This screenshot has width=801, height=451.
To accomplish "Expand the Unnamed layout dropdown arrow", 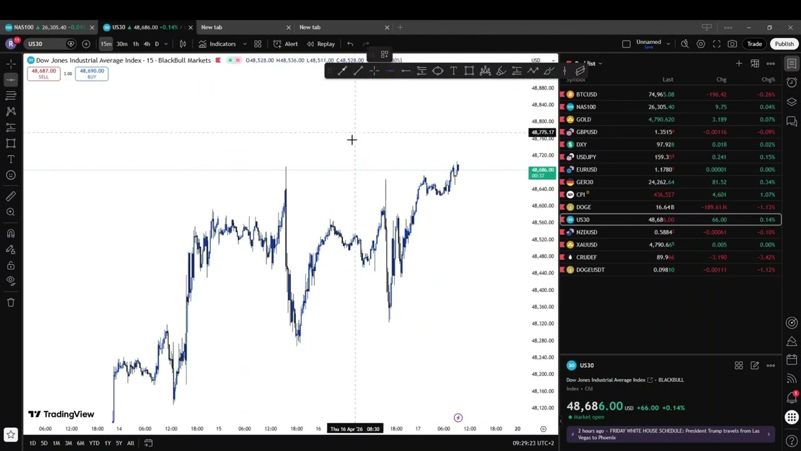I will (x=668, y=44).
